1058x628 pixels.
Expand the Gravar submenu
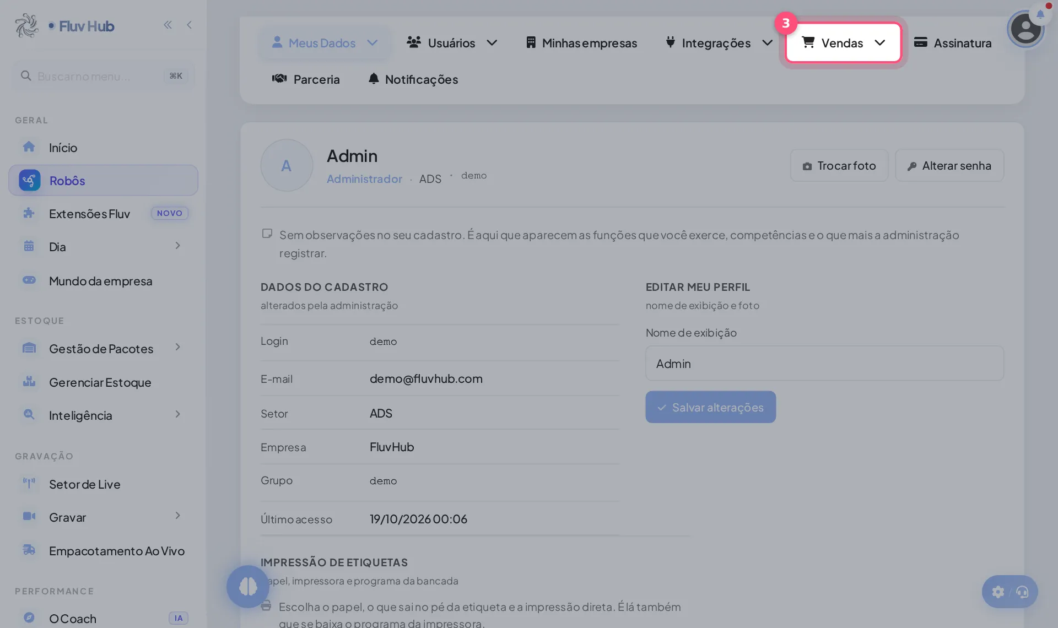coord(177,516)
